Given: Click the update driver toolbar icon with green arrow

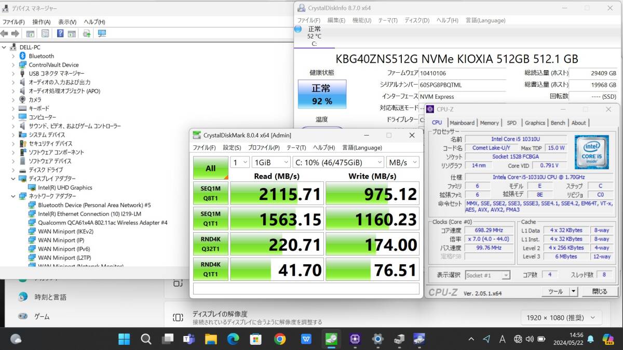Looking at the screenshot, I should [x=86, y=33].
